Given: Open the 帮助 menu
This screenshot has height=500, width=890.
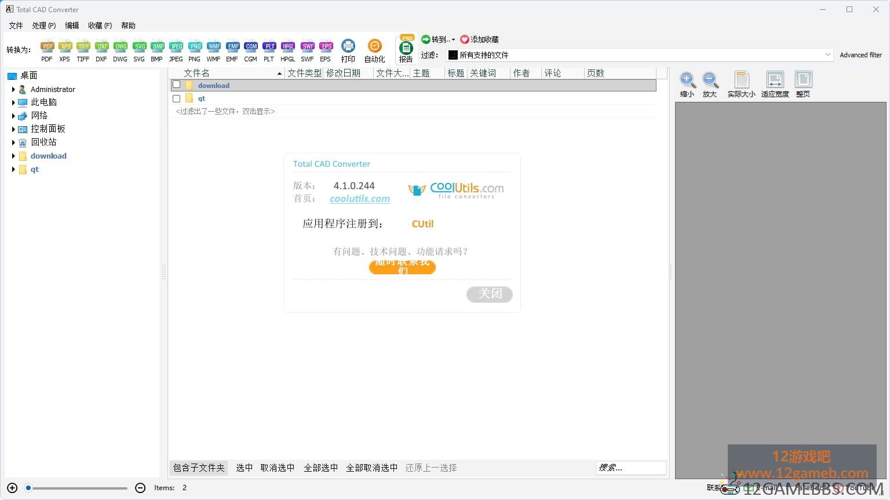Looking at the screenshot, I should (x=128, y=25).
